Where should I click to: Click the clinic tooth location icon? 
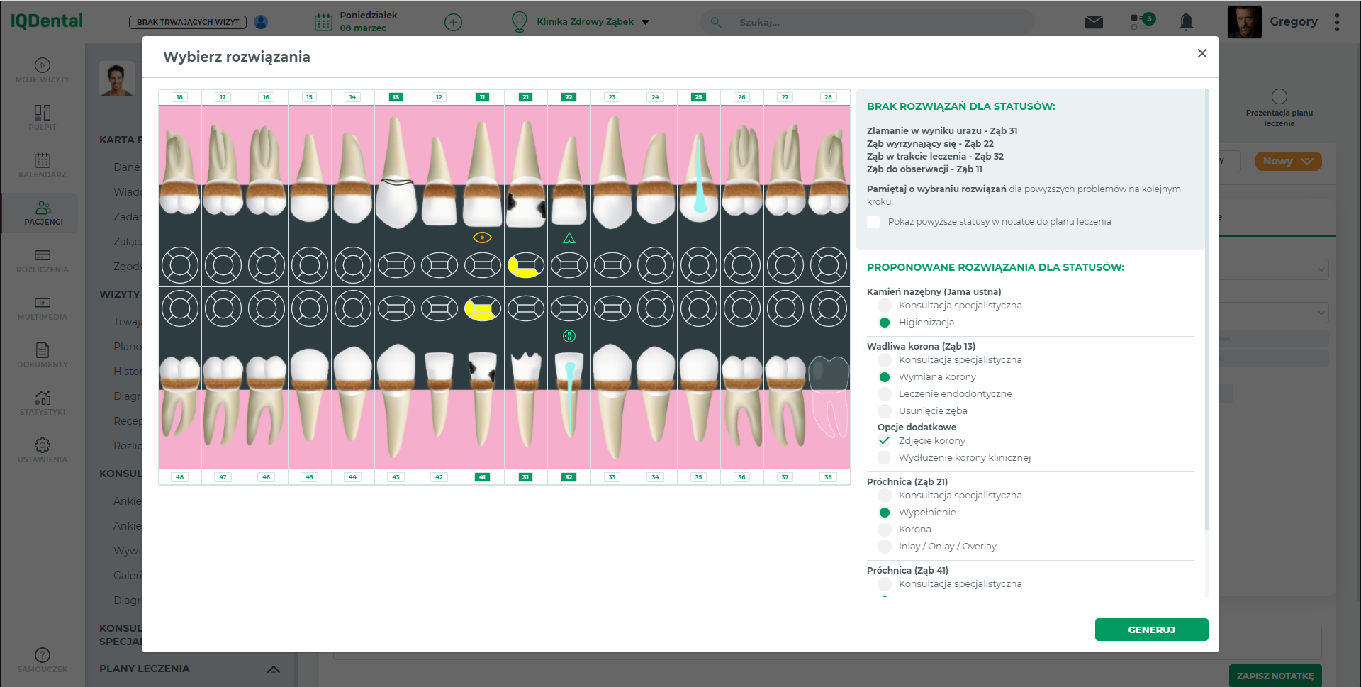tap(519, 22)
